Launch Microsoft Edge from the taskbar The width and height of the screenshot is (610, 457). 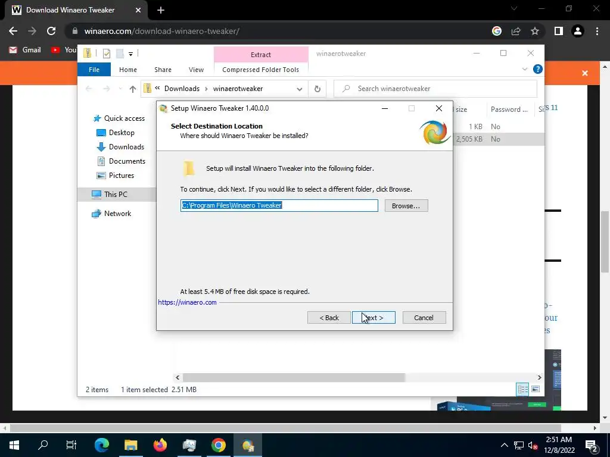[101, 445]
